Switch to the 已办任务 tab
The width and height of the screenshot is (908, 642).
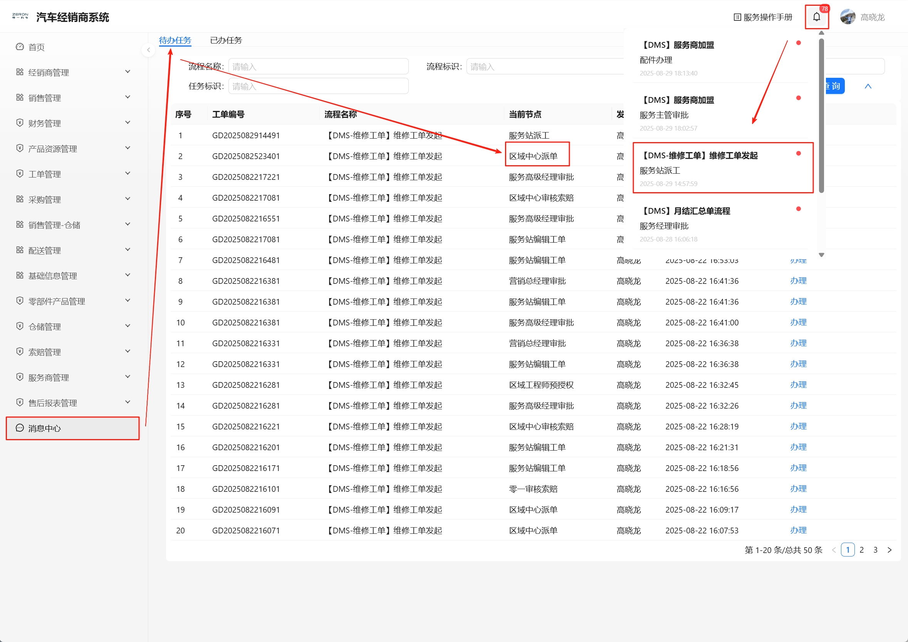[226, 40]
